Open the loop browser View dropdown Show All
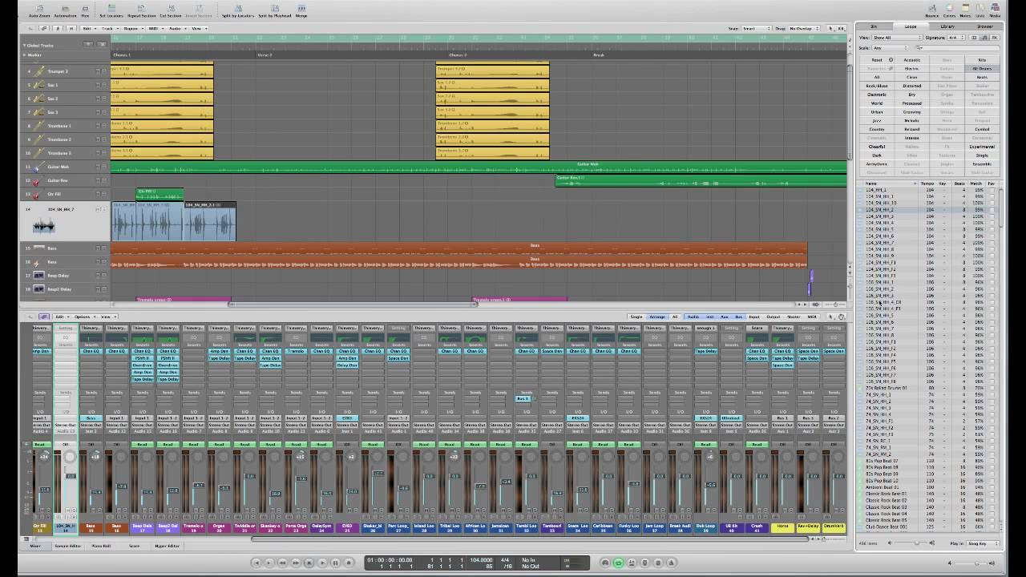Viewport: 1026px width, 577px height. point(895,38)
